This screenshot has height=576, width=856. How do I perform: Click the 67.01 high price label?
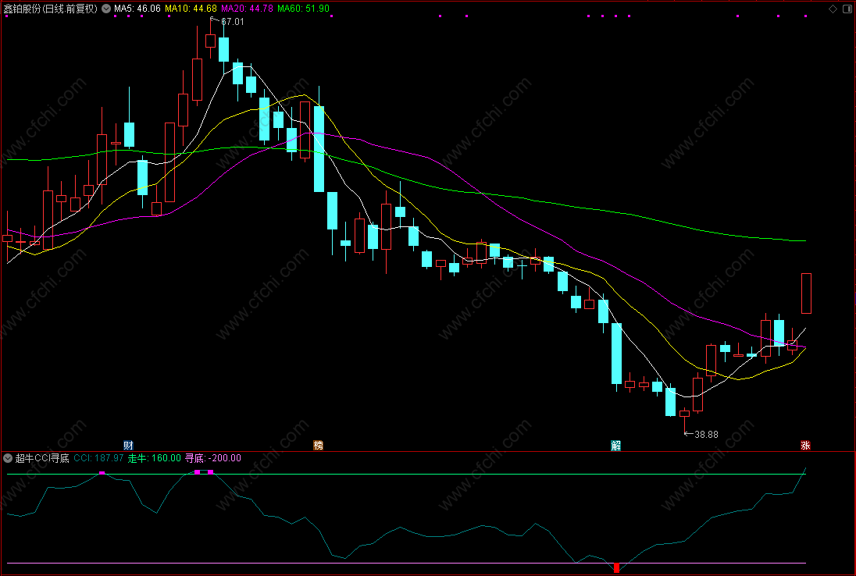(232, 22)
